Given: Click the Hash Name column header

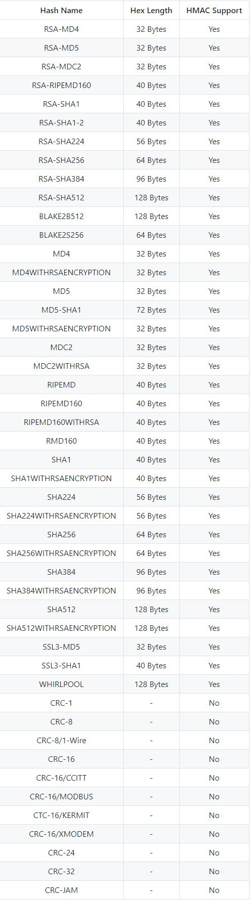Looking at the screenshot, I should tap(62, 10).
